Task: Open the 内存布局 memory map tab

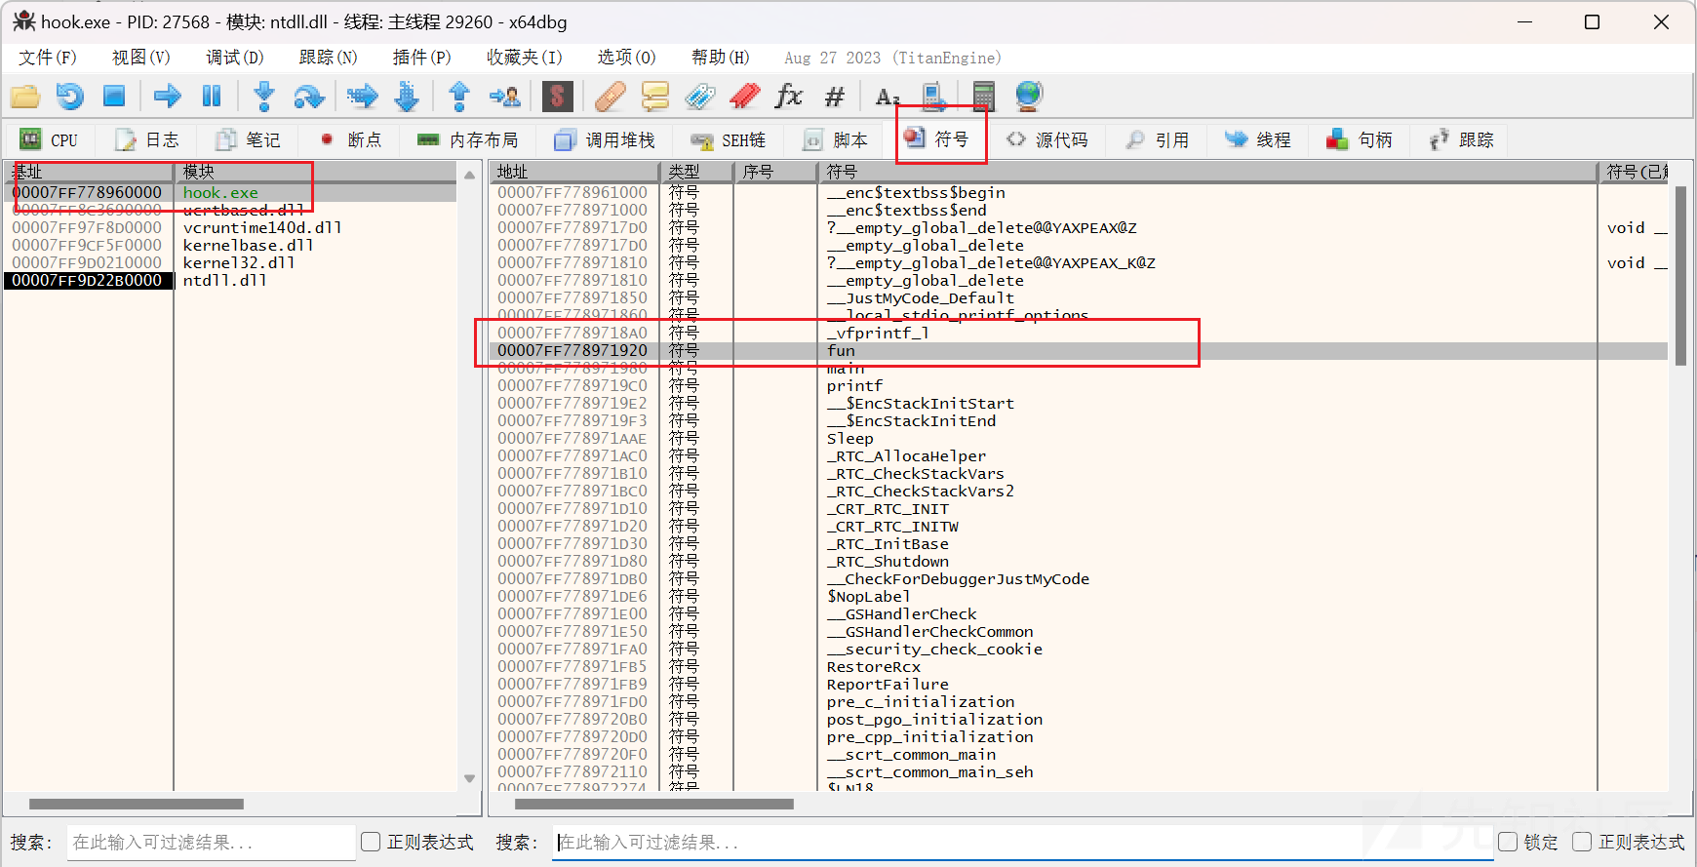Action: [468, 139]
